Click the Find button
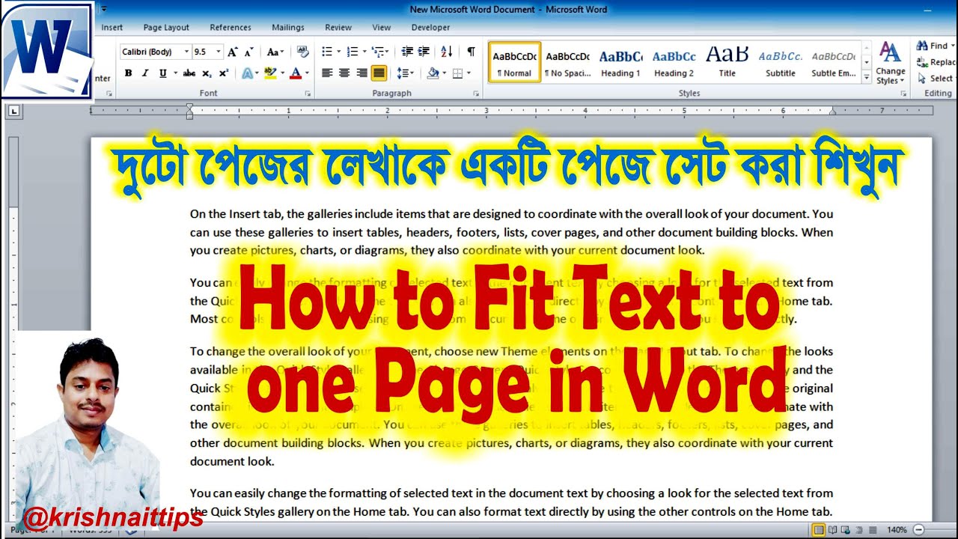 933,46
